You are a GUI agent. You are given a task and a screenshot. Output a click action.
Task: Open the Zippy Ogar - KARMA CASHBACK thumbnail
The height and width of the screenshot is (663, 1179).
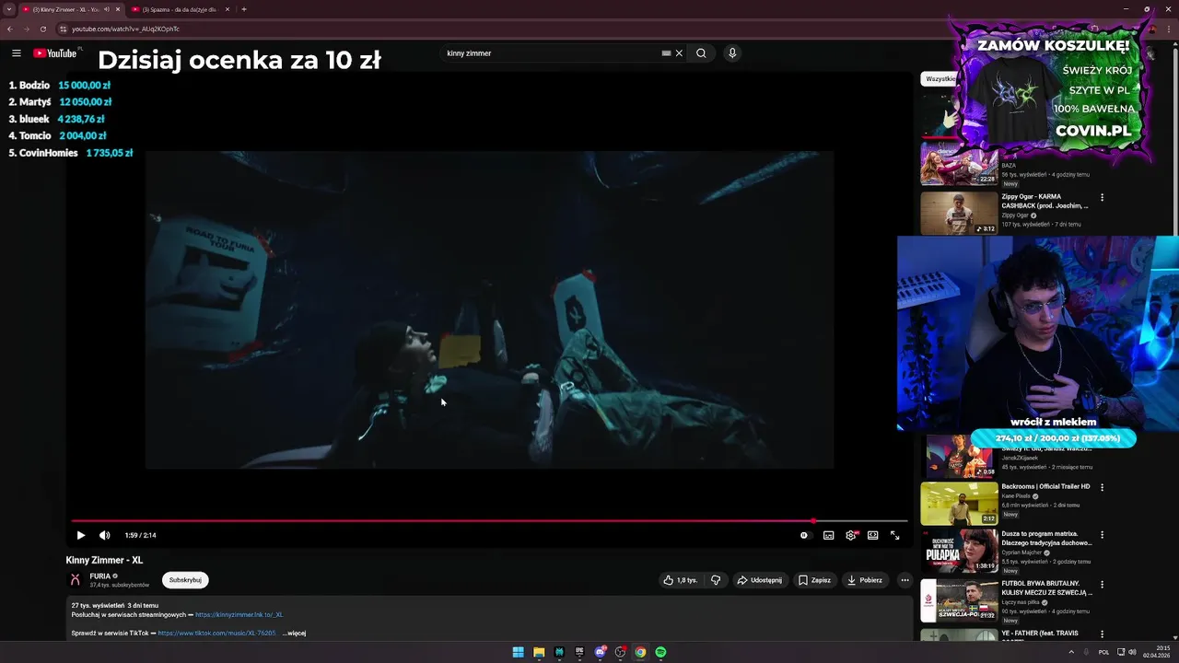959,213
